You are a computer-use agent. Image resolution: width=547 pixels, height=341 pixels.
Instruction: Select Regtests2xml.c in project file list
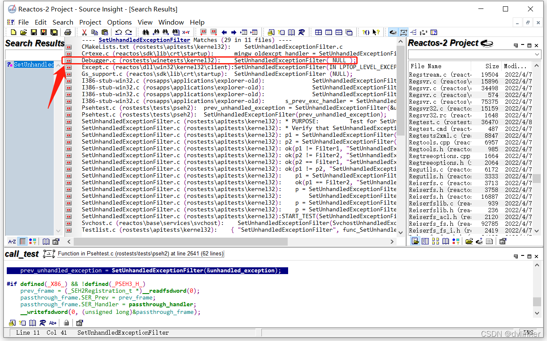[x=470, y=136]
